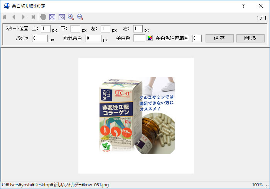This screenshot has width=270, height=189.
Task: Click the 1 / 1 page counter
Action: 262,18
